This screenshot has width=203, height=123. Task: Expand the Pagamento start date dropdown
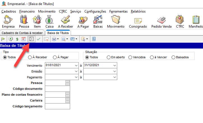coord(77,77)
